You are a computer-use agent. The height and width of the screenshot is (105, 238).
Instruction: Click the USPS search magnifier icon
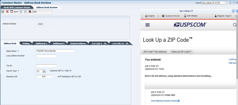235,25
